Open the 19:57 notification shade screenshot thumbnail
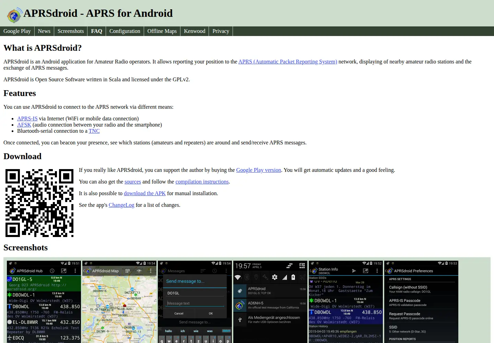494x343 pixels. click(x=270, y=302)
